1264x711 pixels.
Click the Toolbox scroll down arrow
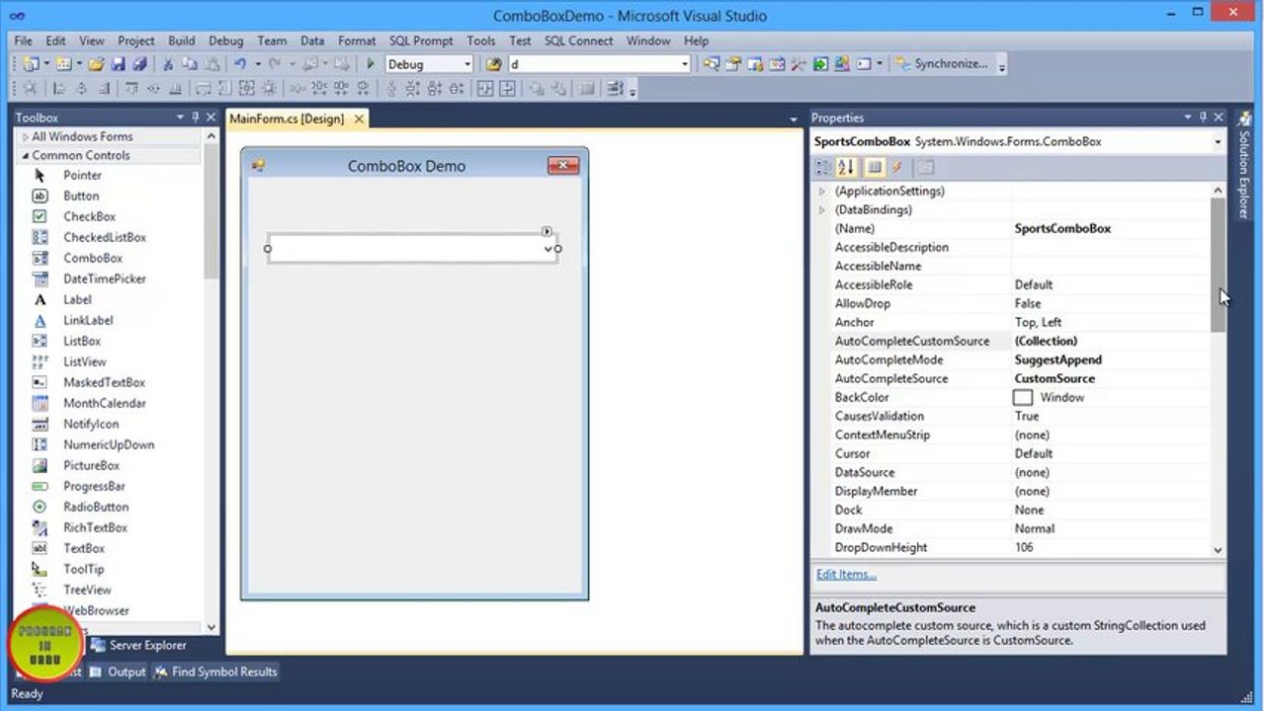211,627
